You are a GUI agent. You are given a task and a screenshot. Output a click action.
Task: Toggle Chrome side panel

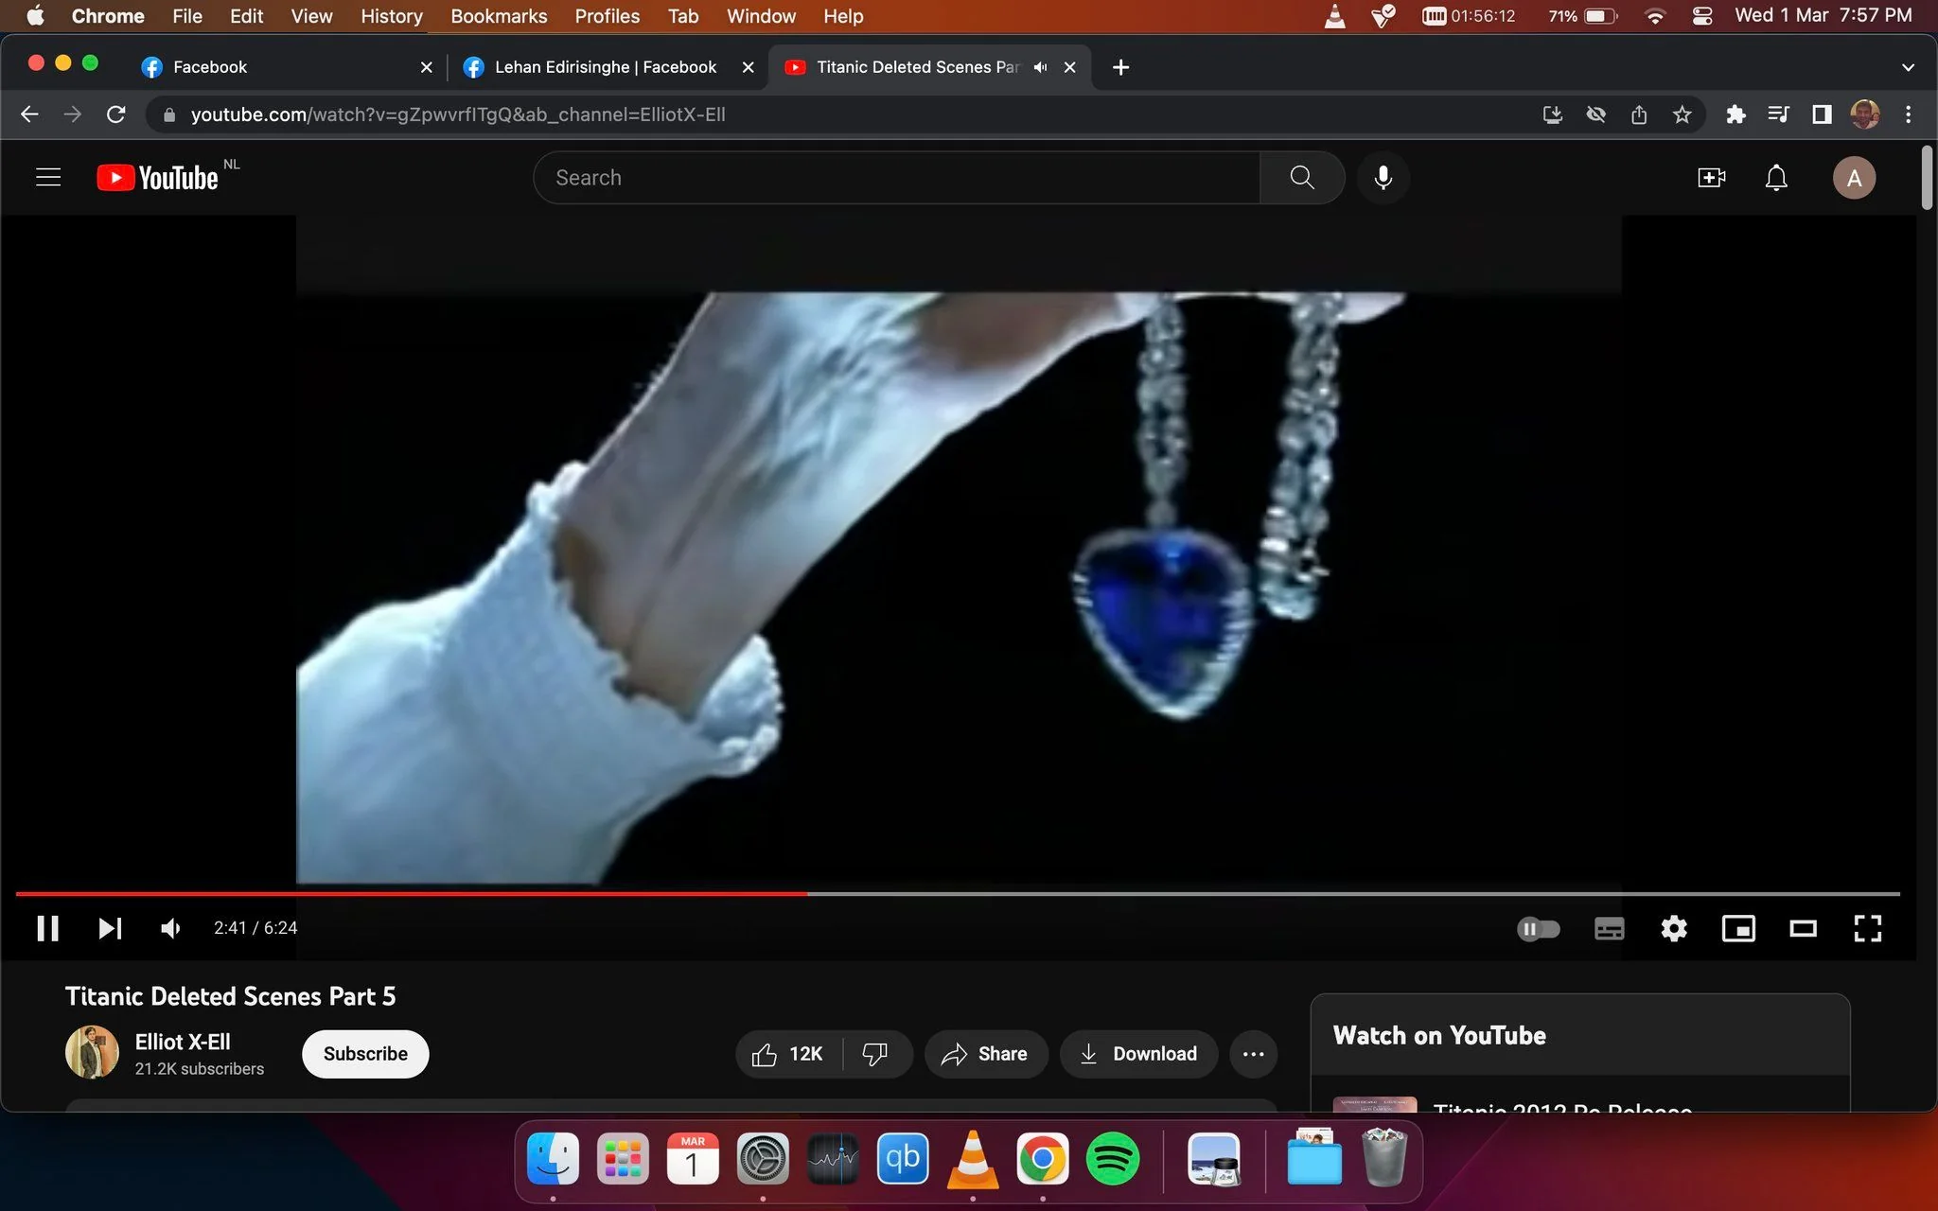1821,114
